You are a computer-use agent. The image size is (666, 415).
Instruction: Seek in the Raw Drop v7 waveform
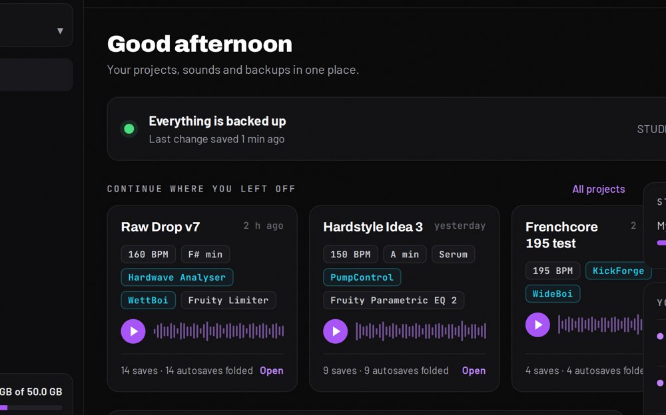218,331
